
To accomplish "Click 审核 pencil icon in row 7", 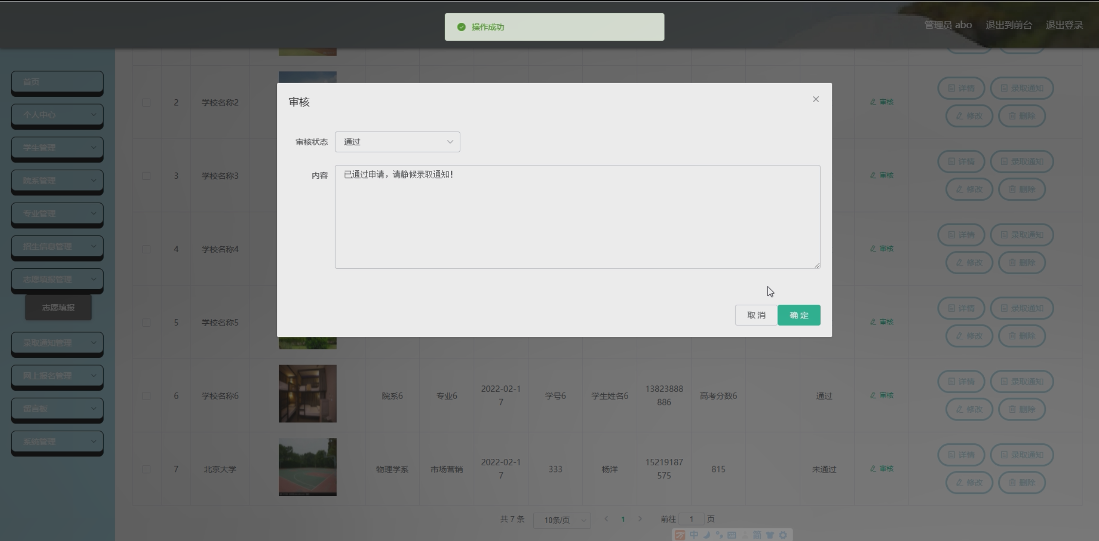I will pyautogui.click(x=882, y=469).
